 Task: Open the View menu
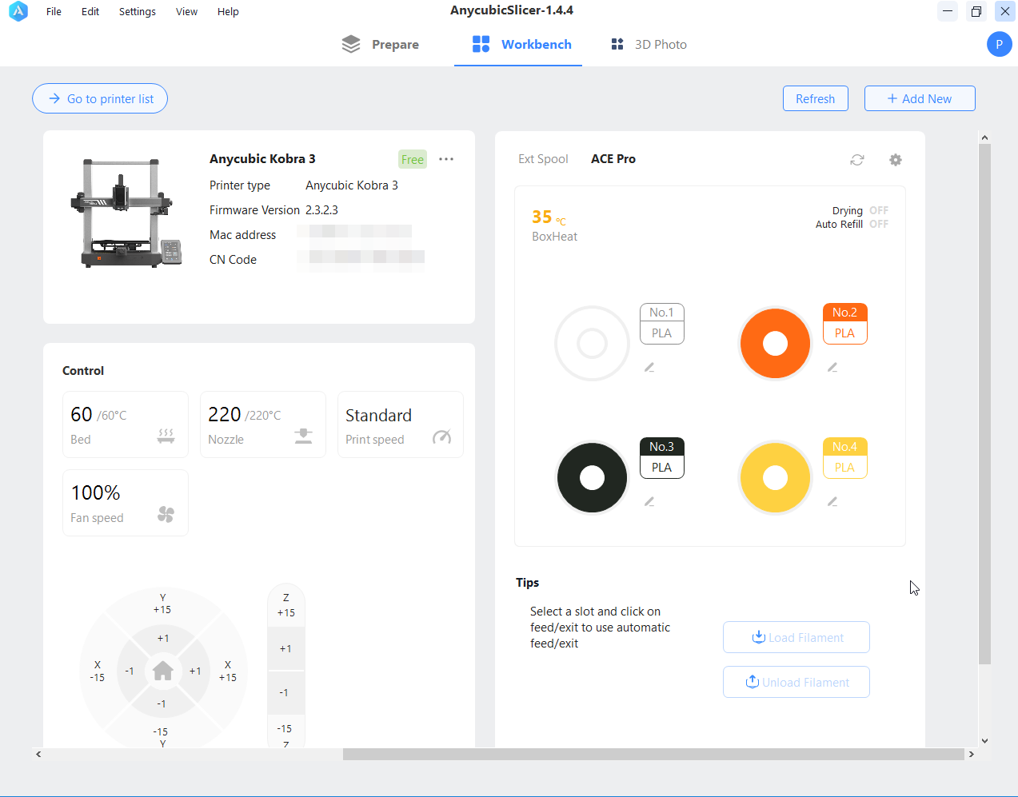tap(186, 11)
